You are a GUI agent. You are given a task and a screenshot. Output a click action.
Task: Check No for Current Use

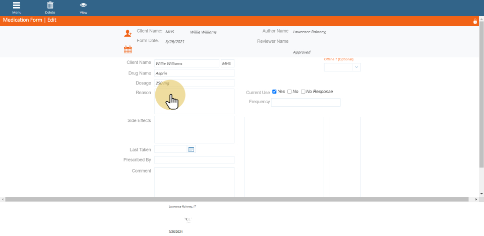point(289,92)
